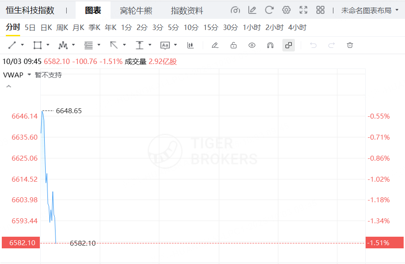Switch to the 指数资料 tab
This screenshot has height=264, width=405.
pyautogui.click(x=187, y=10)
